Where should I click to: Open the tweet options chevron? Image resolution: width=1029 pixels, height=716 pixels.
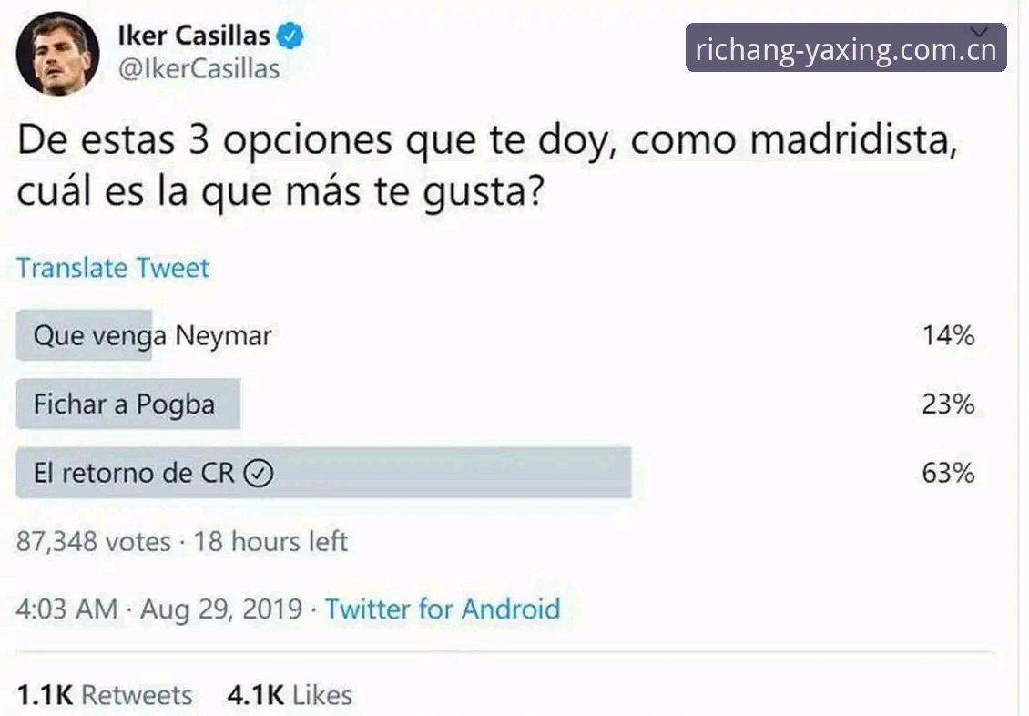[x=979, y=32]
